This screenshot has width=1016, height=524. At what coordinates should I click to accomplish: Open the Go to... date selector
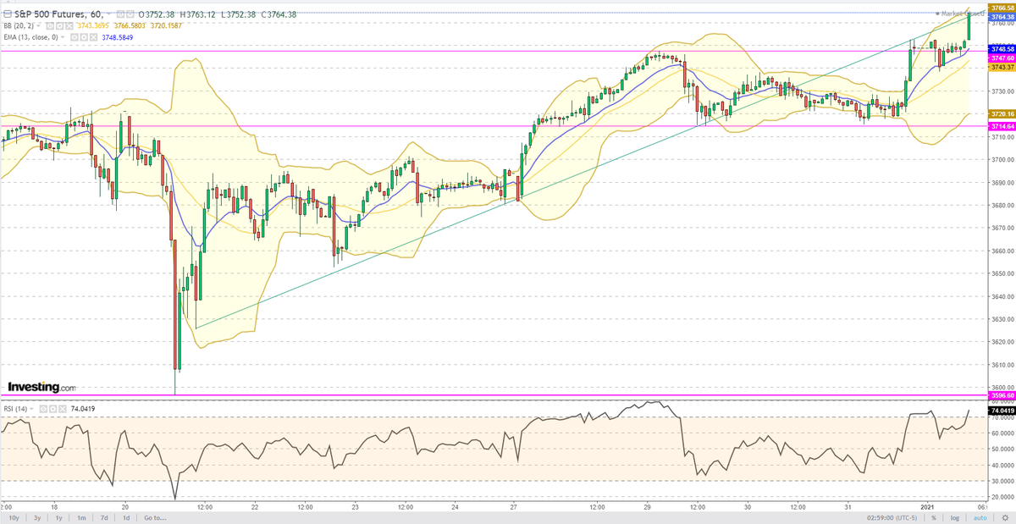pos(156,519)
